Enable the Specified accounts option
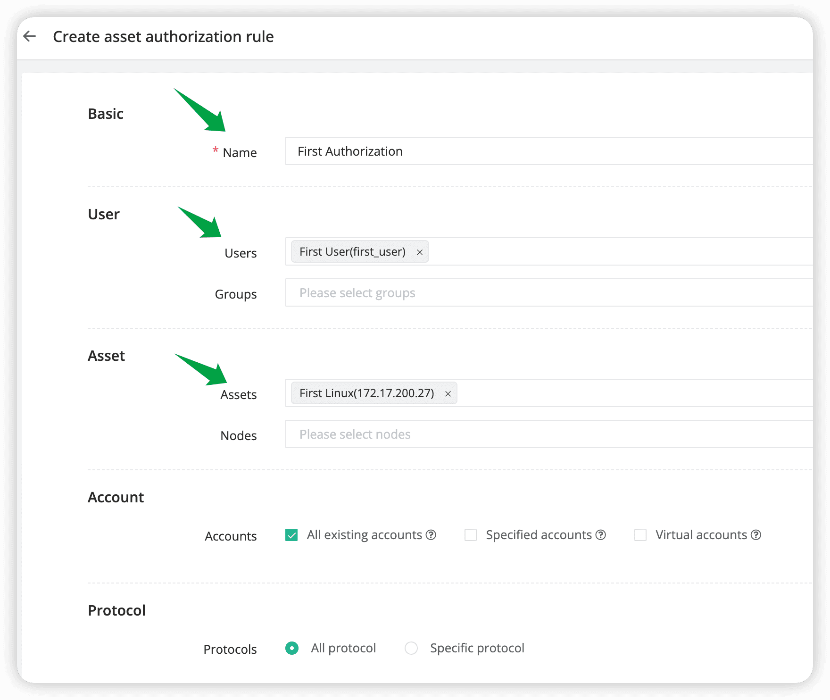 coord(470,535)
